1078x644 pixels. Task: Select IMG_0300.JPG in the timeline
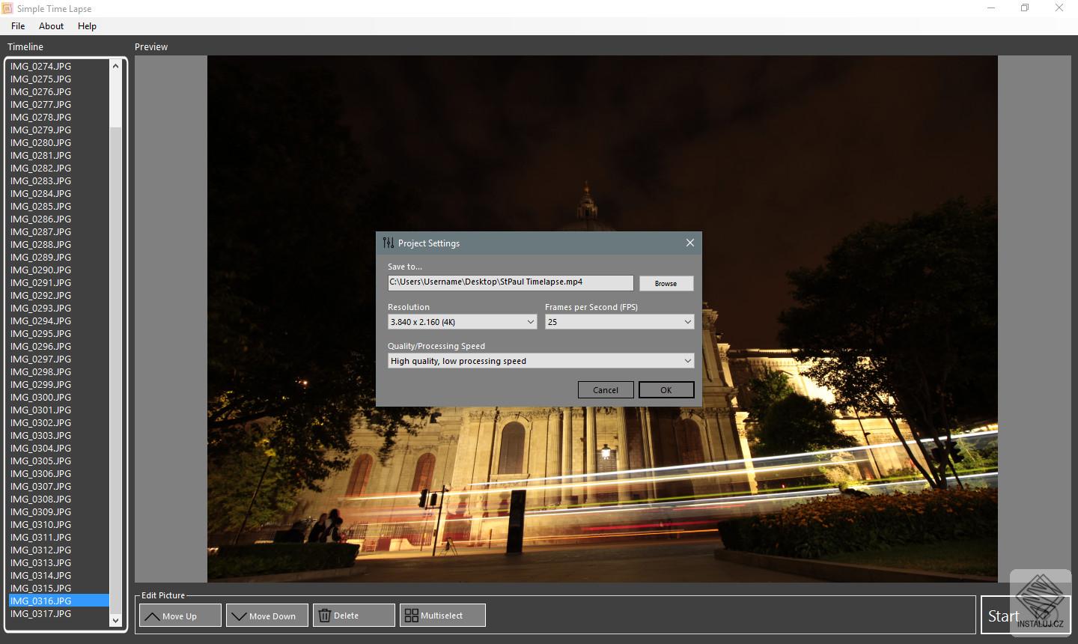(x=59, y=397)
